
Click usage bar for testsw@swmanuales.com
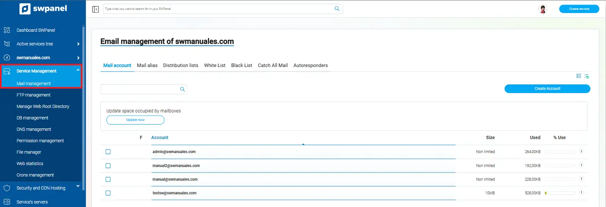pyautogui.click(x=560, y=193)
